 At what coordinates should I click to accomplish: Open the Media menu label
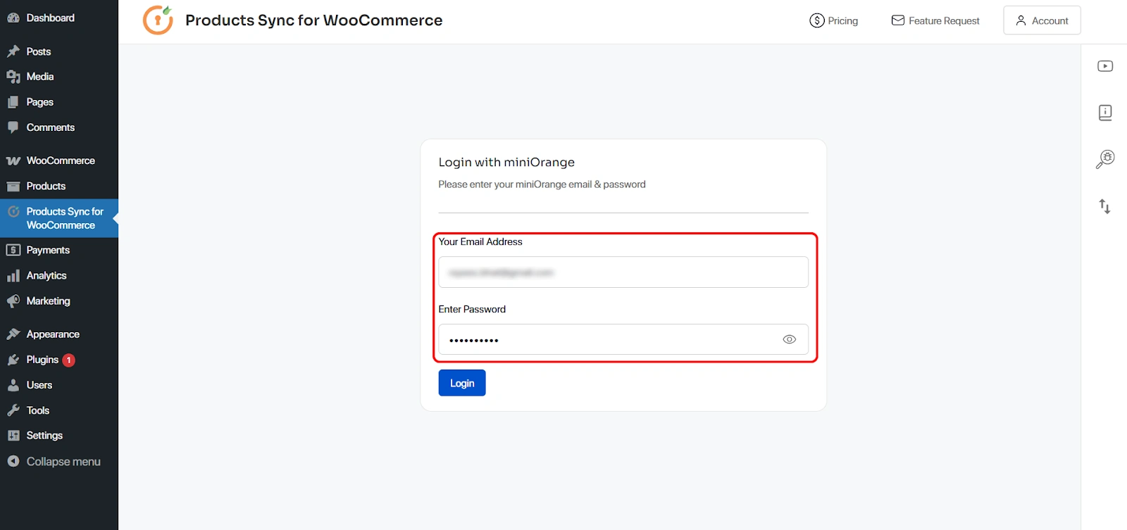click(x=40, y=77)
